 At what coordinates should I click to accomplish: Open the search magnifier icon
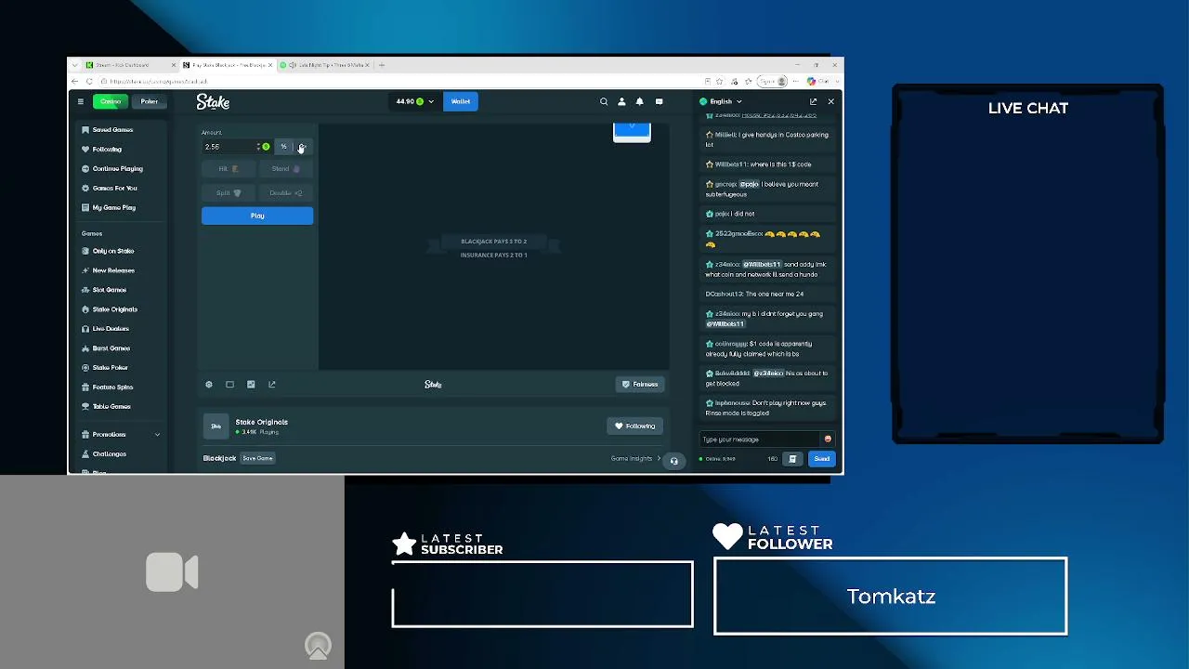(604, 101)
